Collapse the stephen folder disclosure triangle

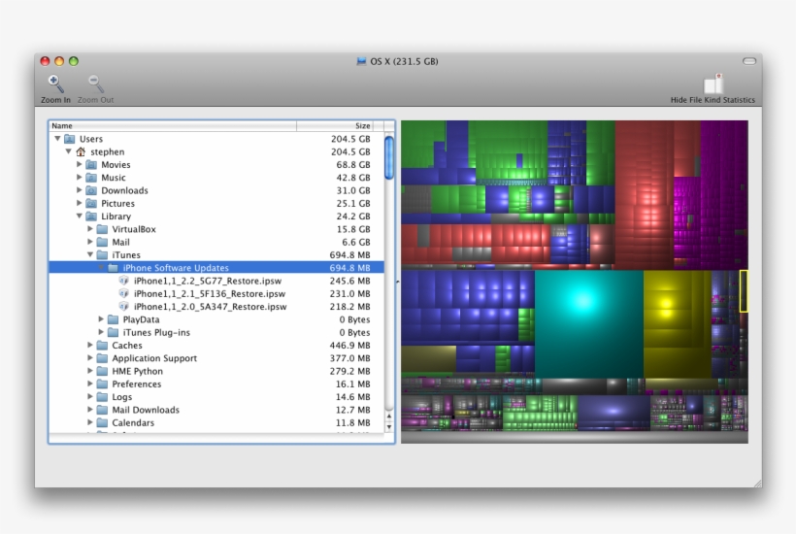68,151
